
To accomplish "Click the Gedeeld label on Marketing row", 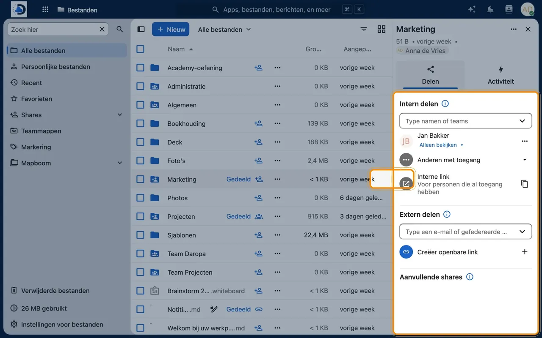I will [x=238, y=179].
